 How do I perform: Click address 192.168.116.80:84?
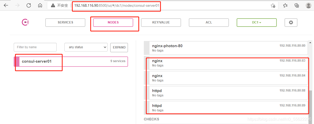coord(292,76)
